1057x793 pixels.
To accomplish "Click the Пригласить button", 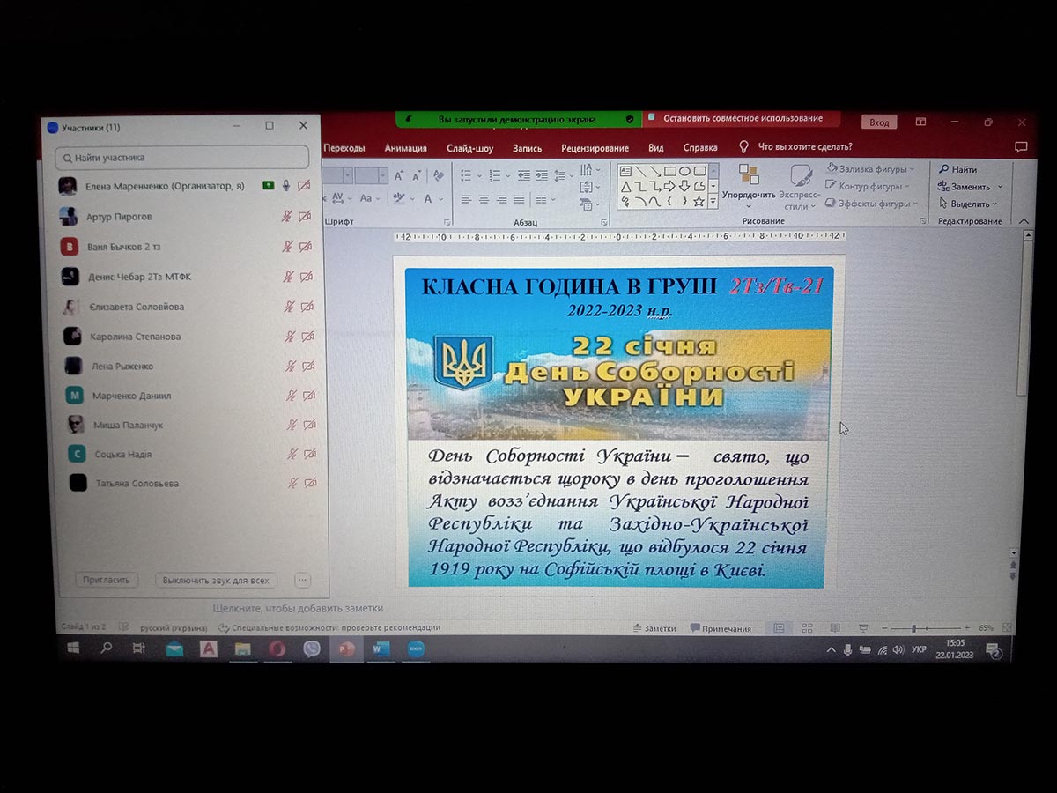I will (107, 580).
